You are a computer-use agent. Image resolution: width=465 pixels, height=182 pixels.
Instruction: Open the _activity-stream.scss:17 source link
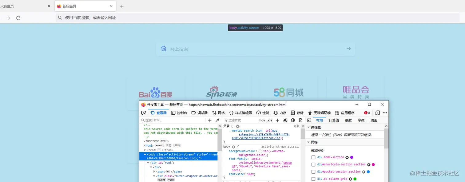280,147
